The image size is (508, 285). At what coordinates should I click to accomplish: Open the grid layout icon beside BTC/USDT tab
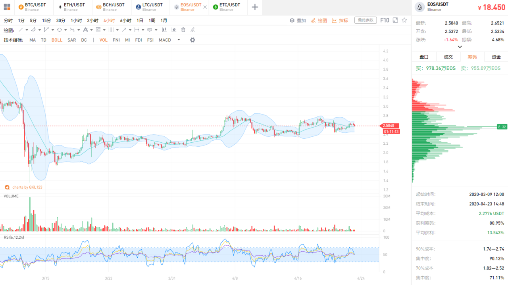tap(7, 7)
